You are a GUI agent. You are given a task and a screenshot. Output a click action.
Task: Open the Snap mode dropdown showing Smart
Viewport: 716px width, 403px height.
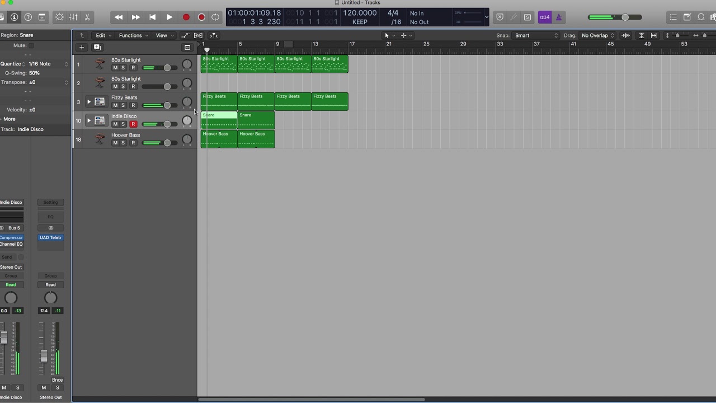pos(536,35)
